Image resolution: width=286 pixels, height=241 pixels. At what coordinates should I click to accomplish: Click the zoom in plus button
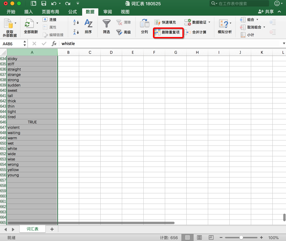coord(262,238)
